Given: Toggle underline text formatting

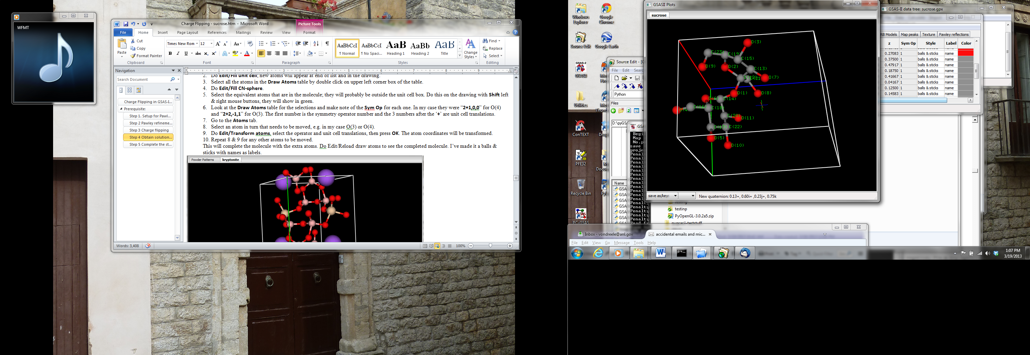Looking at the screenshot, I should 186,53.
